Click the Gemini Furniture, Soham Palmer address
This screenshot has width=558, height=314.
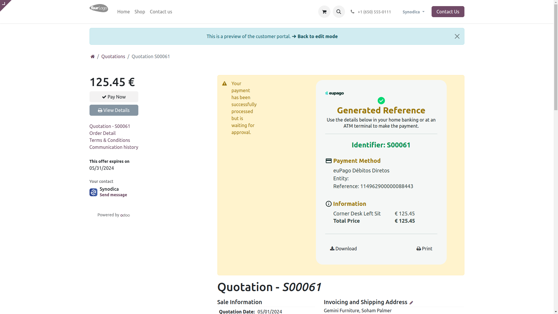(x=358, y=311)
